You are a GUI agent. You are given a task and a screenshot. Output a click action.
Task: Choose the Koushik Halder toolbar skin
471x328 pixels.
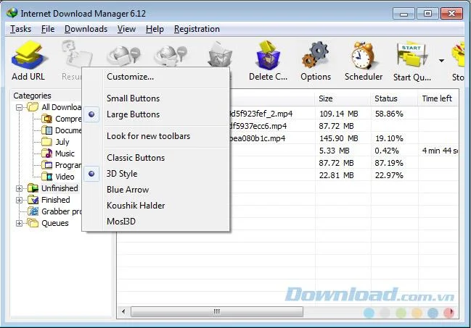click(x=136, y=206)
